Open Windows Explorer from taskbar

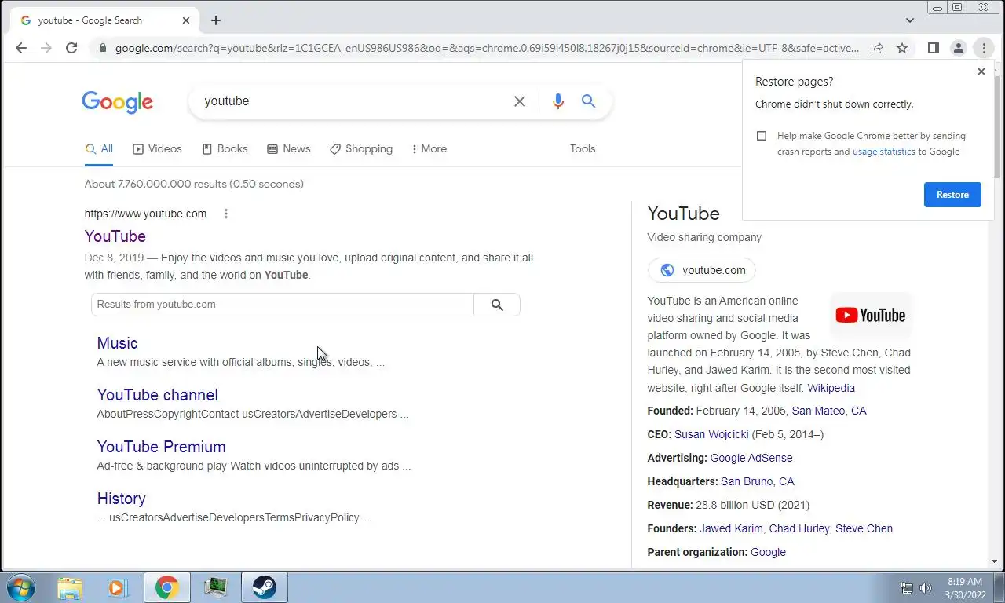pyautogui.click(x=70, y=587)
